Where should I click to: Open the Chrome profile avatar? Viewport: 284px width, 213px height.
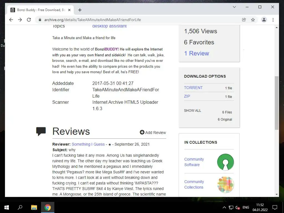pos(264,20)
